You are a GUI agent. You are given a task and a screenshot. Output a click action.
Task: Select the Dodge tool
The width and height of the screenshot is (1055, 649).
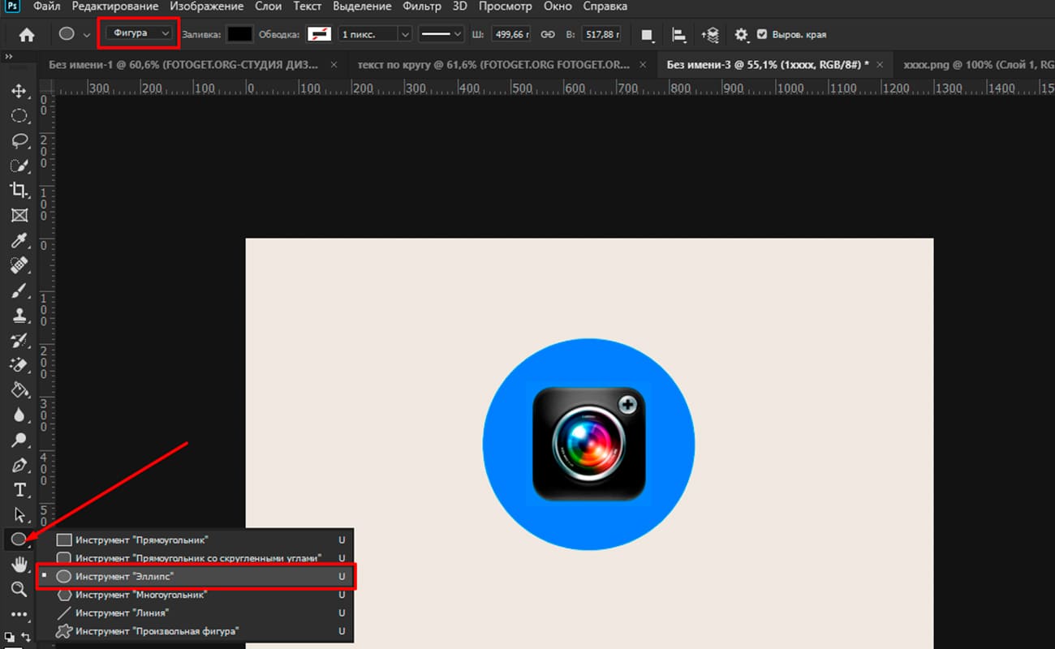coord(19,440)
